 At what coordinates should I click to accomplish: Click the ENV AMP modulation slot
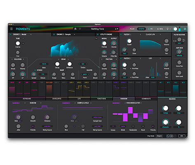(49, 89)
